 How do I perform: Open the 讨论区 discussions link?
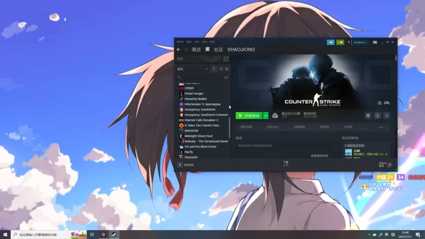pyautogui.click(x=348, y=127)
